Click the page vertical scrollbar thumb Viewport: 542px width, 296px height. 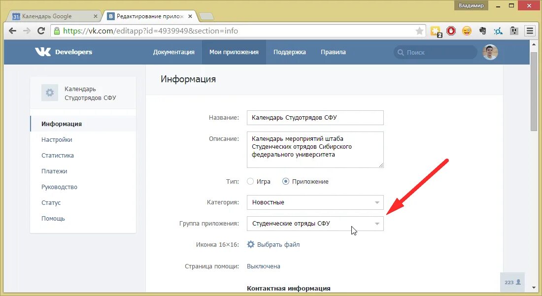[x=534, y=92]
